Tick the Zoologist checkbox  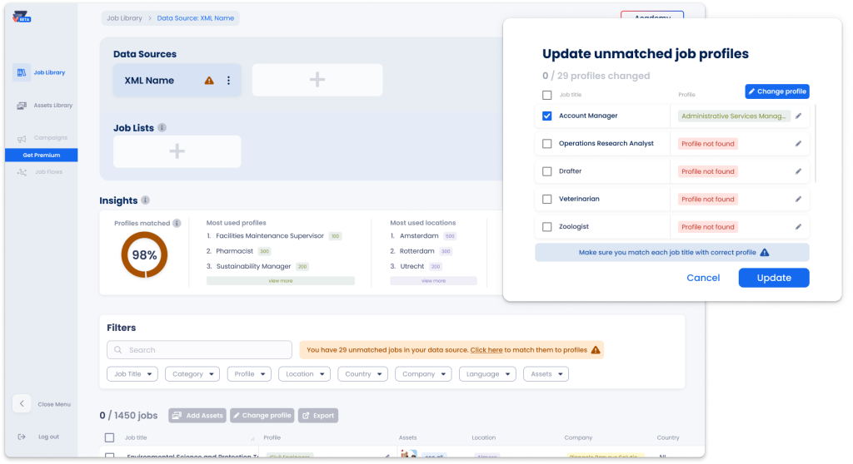547,227
